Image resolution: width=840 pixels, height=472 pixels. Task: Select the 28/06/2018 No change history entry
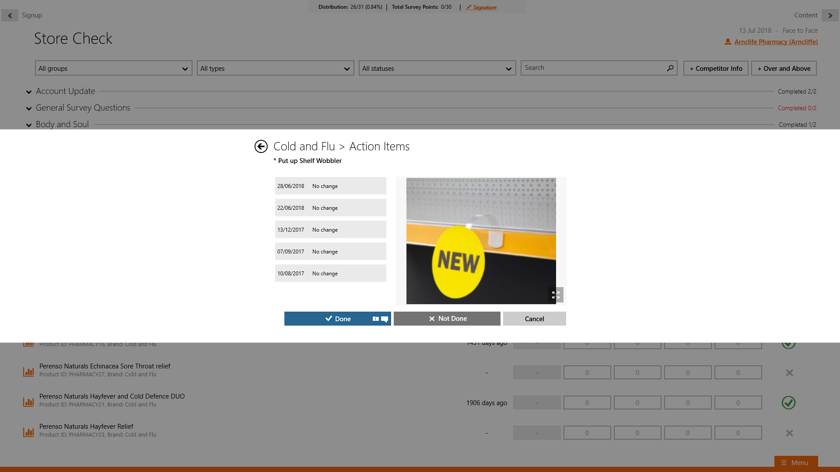(330, 186)
